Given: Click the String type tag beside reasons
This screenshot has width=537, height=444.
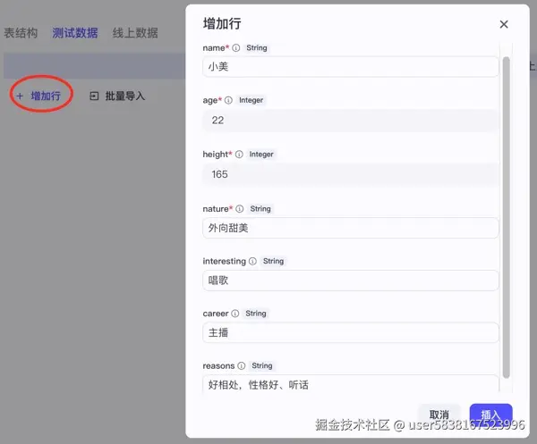Looking at the screenshot, I should coord(262,365).
